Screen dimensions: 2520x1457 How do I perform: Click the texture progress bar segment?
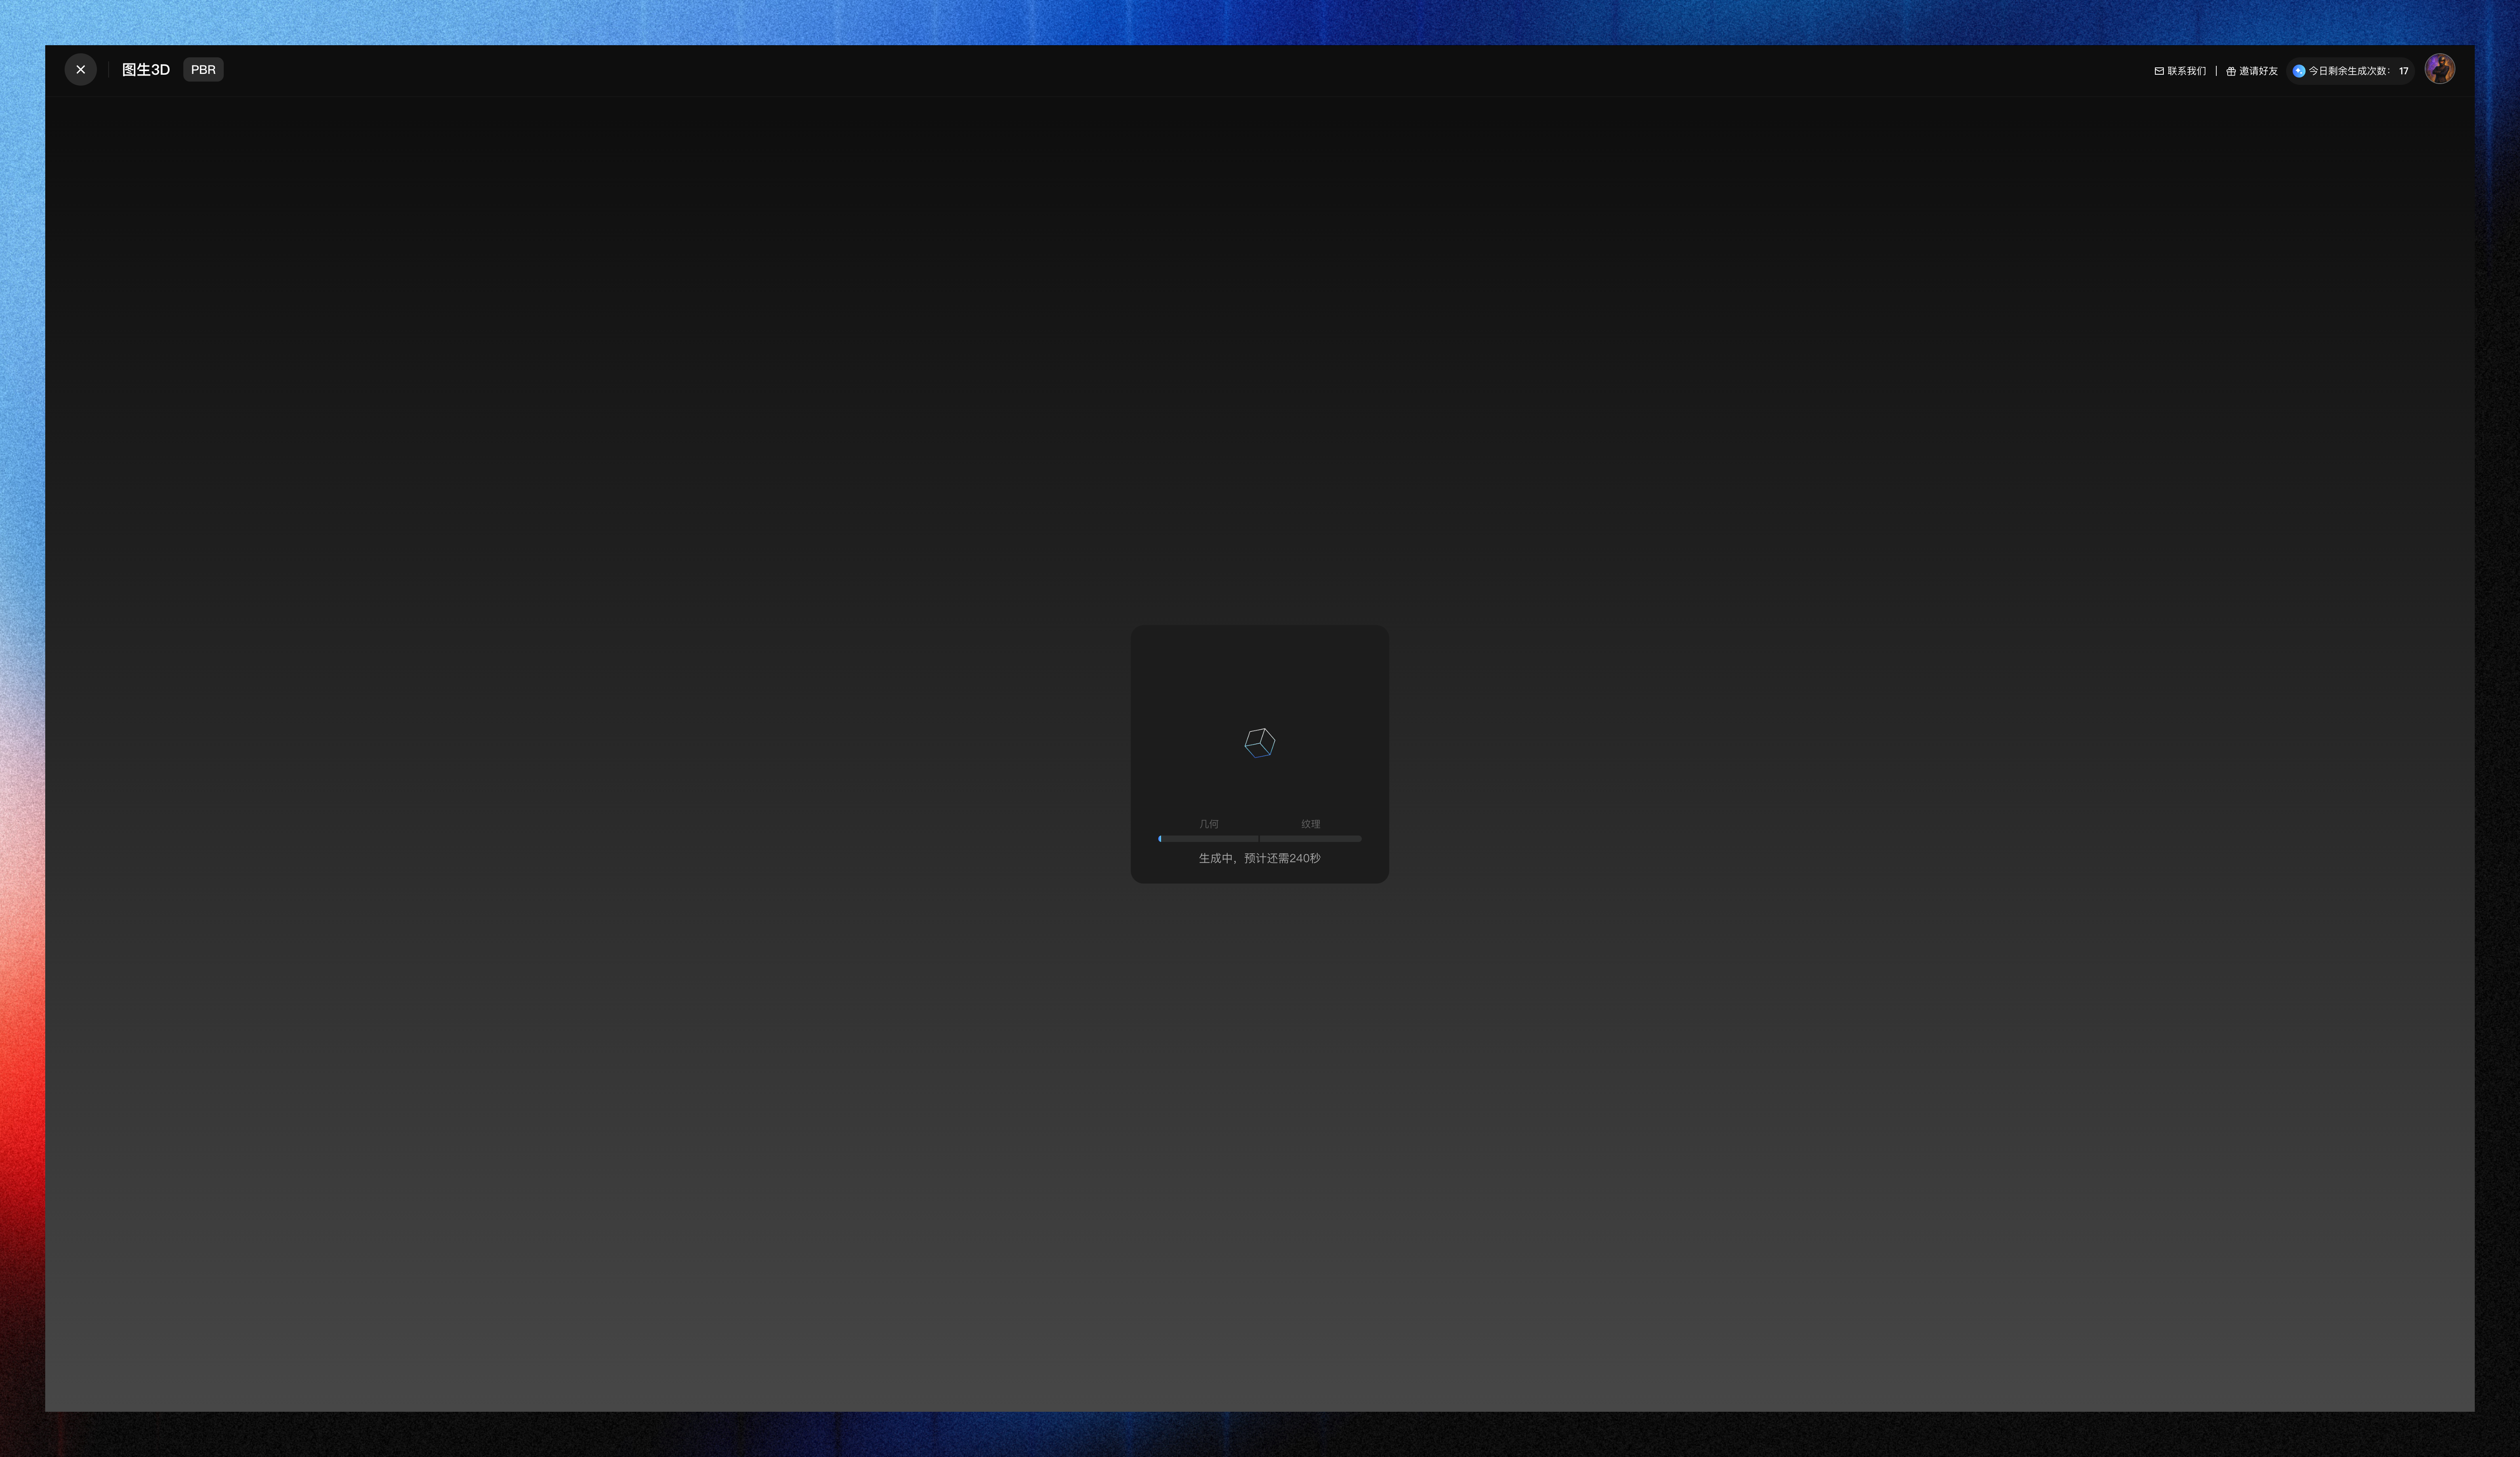[1311, 839]
